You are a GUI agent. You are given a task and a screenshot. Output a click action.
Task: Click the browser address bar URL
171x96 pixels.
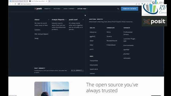tap(27, 4)
